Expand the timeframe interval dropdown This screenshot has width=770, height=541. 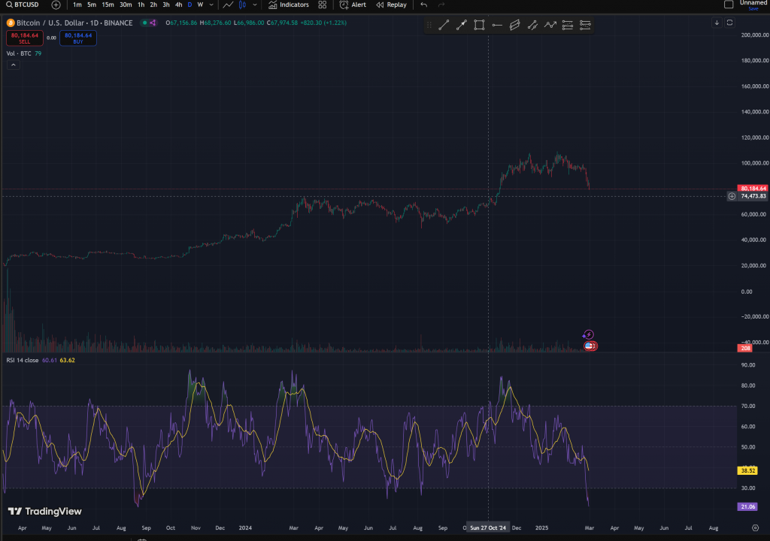coord(211,5)
